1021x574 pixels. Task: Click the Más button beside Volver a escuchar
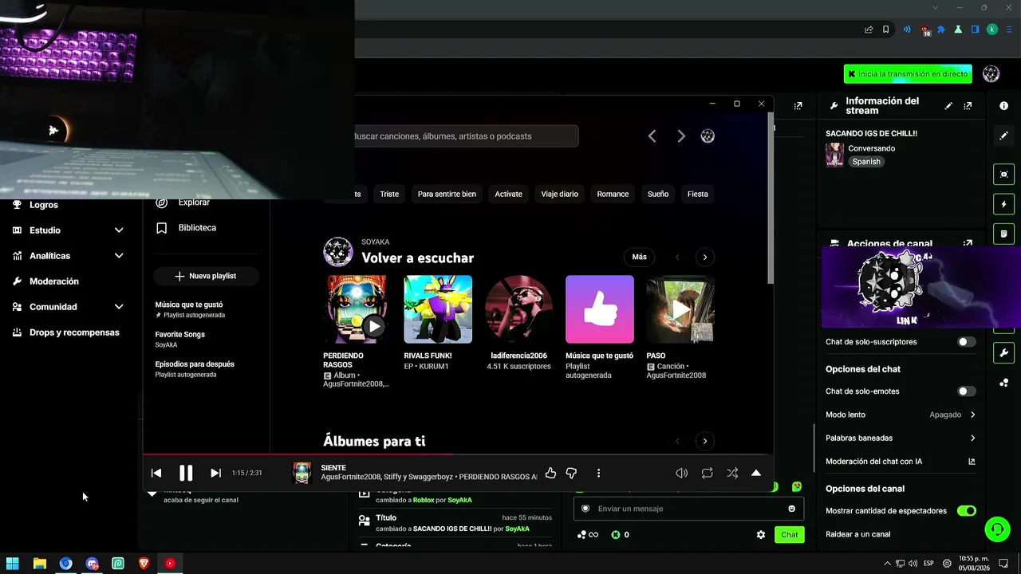639,257
